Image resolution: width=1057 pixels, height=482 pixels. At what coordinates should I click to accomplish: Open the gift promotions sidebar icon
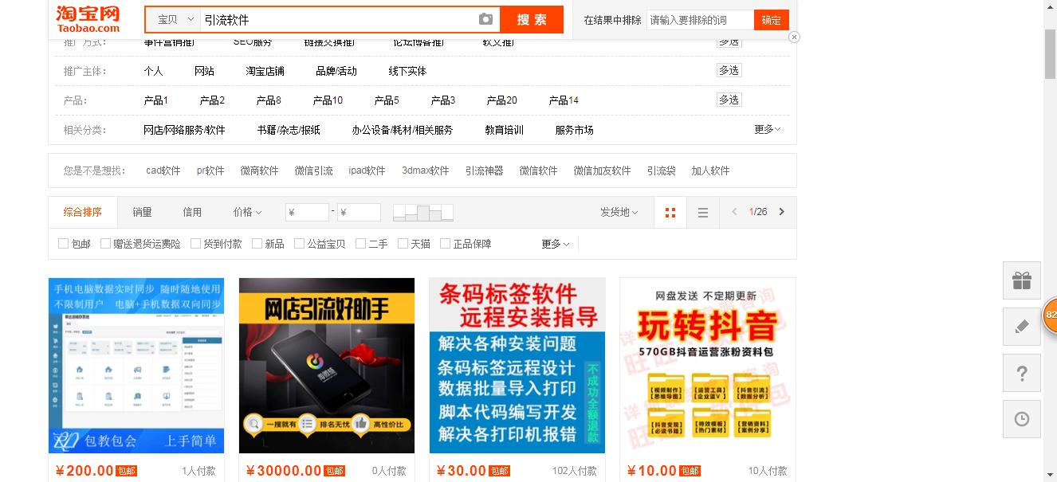[1021, 280]
